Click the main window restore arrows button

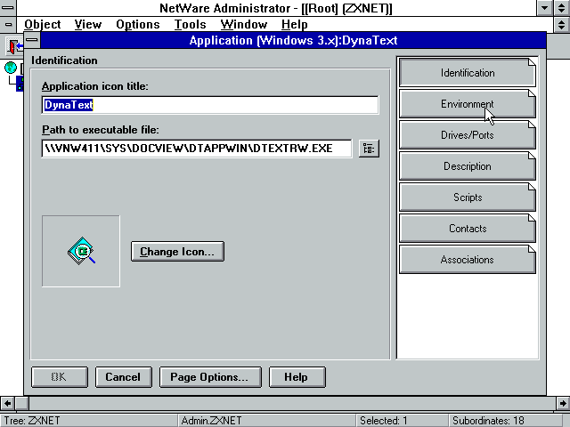point(562,8)
